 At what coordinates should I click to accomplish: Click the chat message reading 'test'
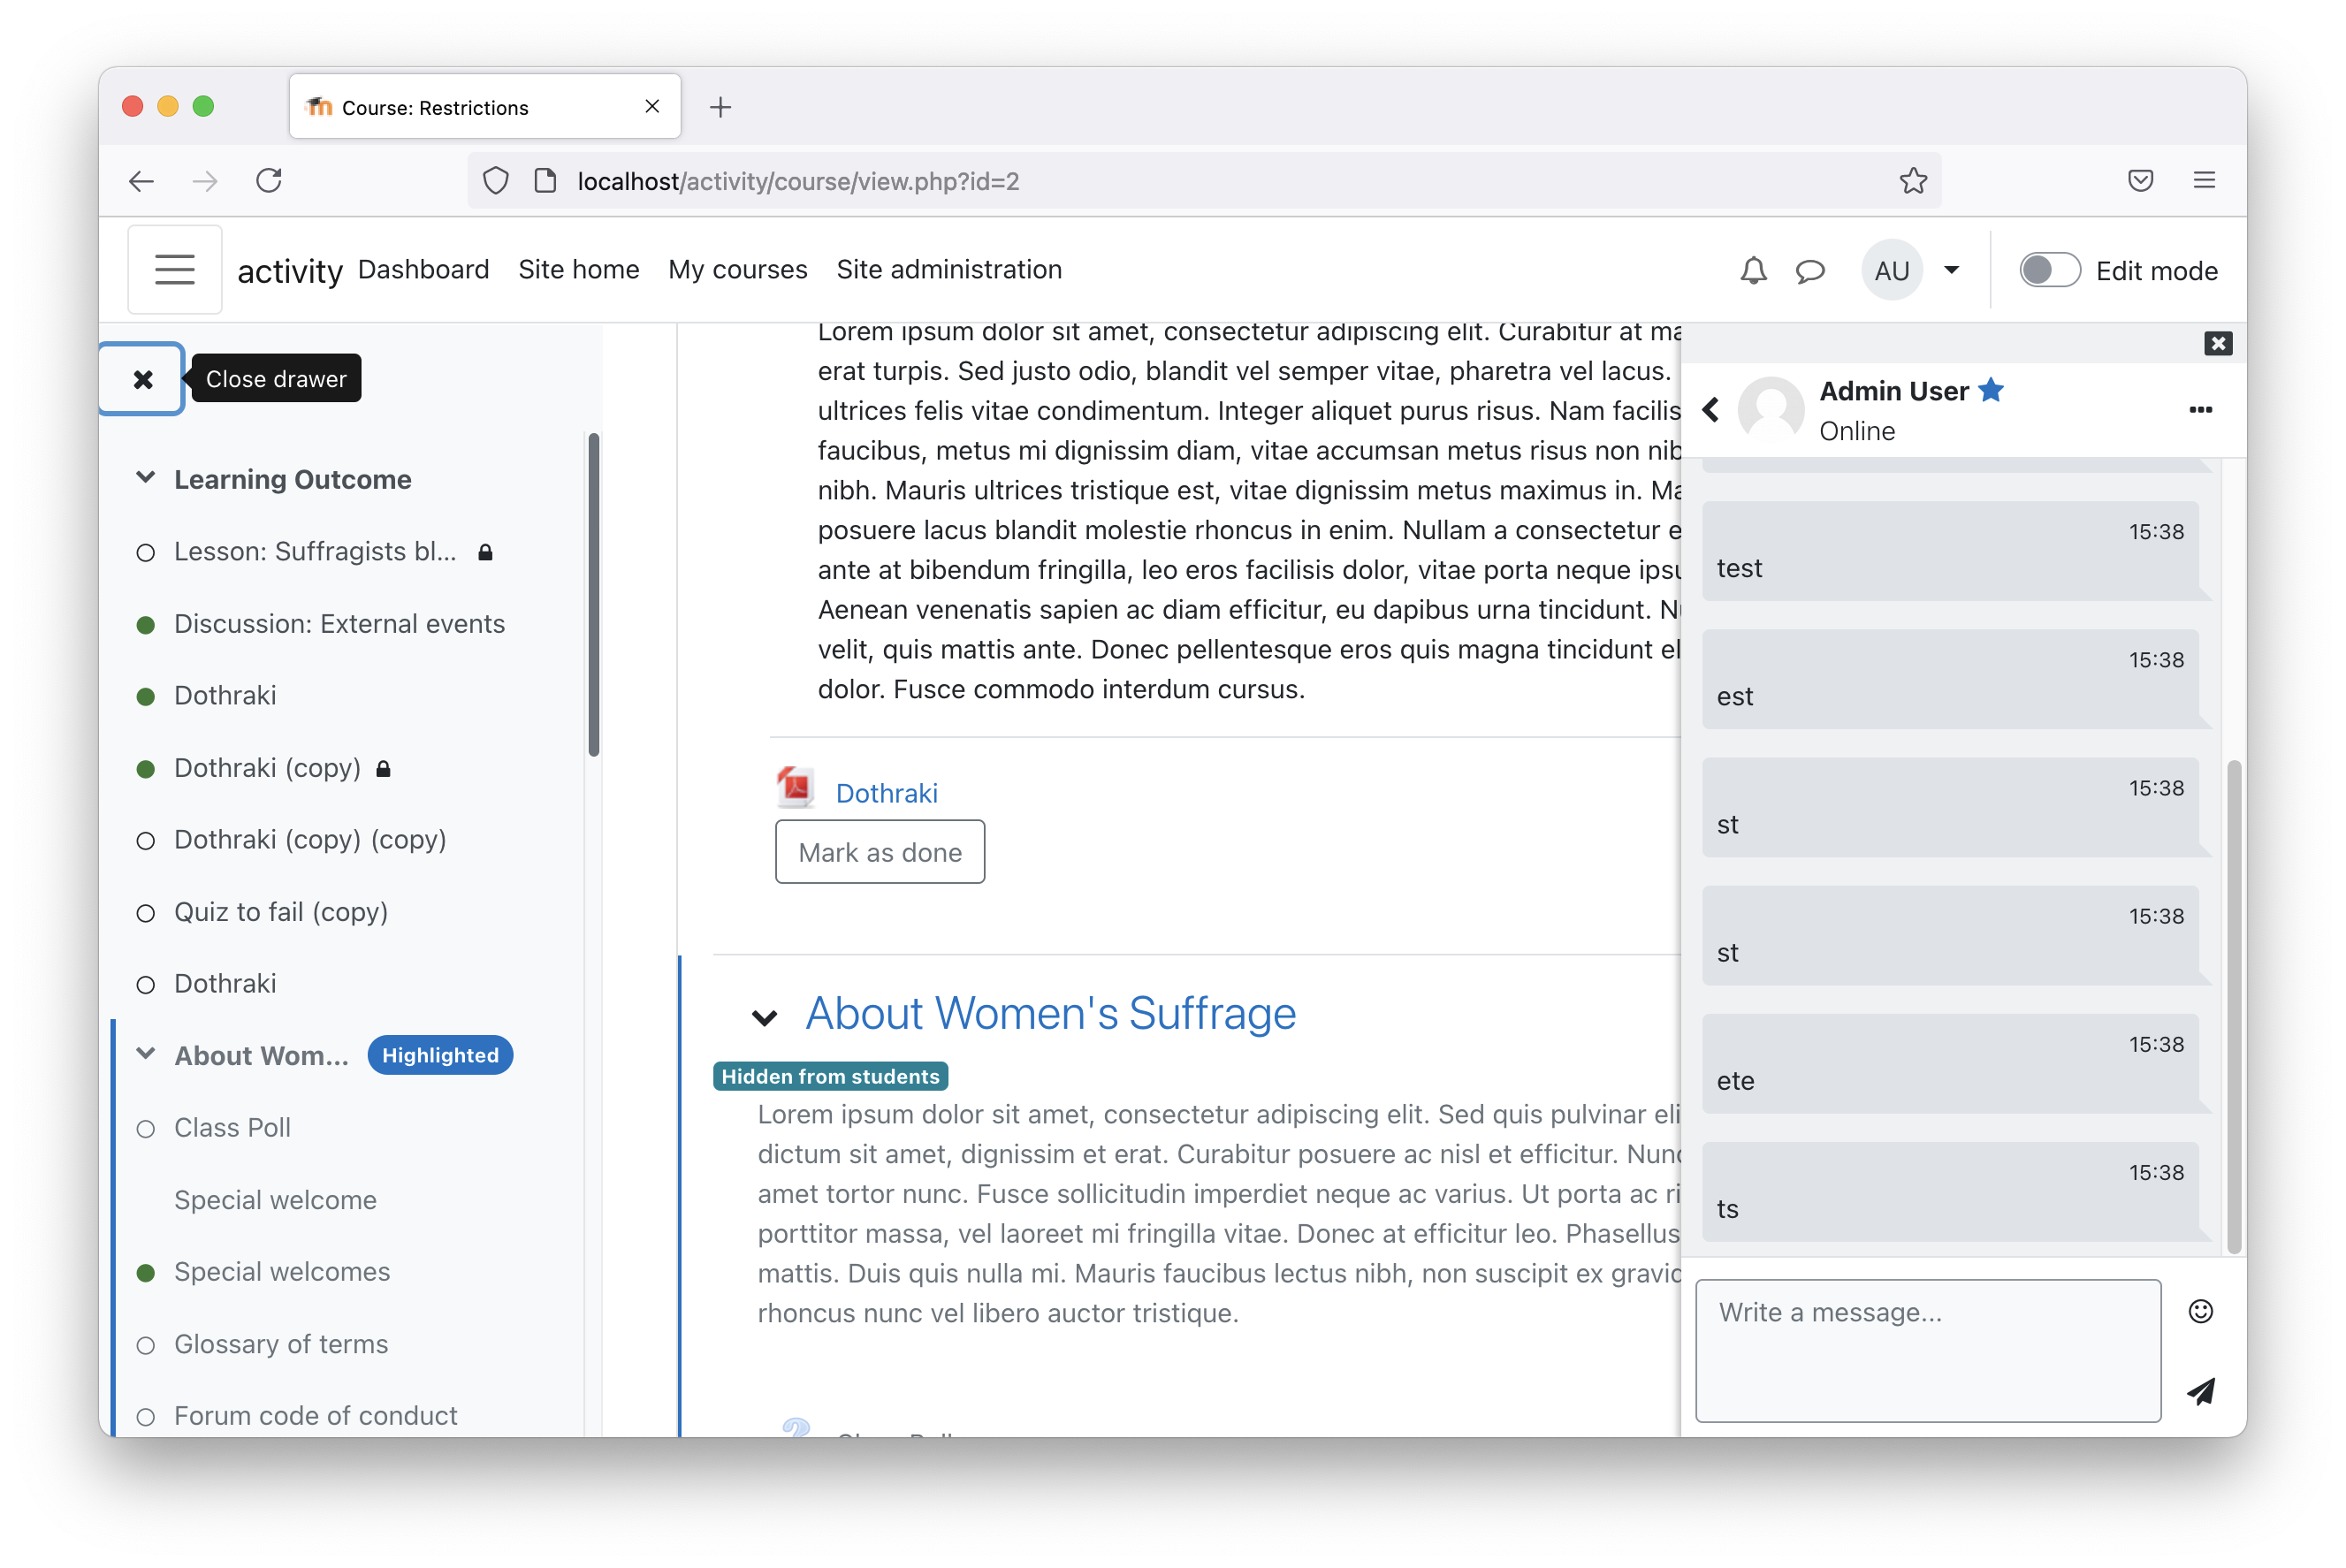[x=1950, y=551]
